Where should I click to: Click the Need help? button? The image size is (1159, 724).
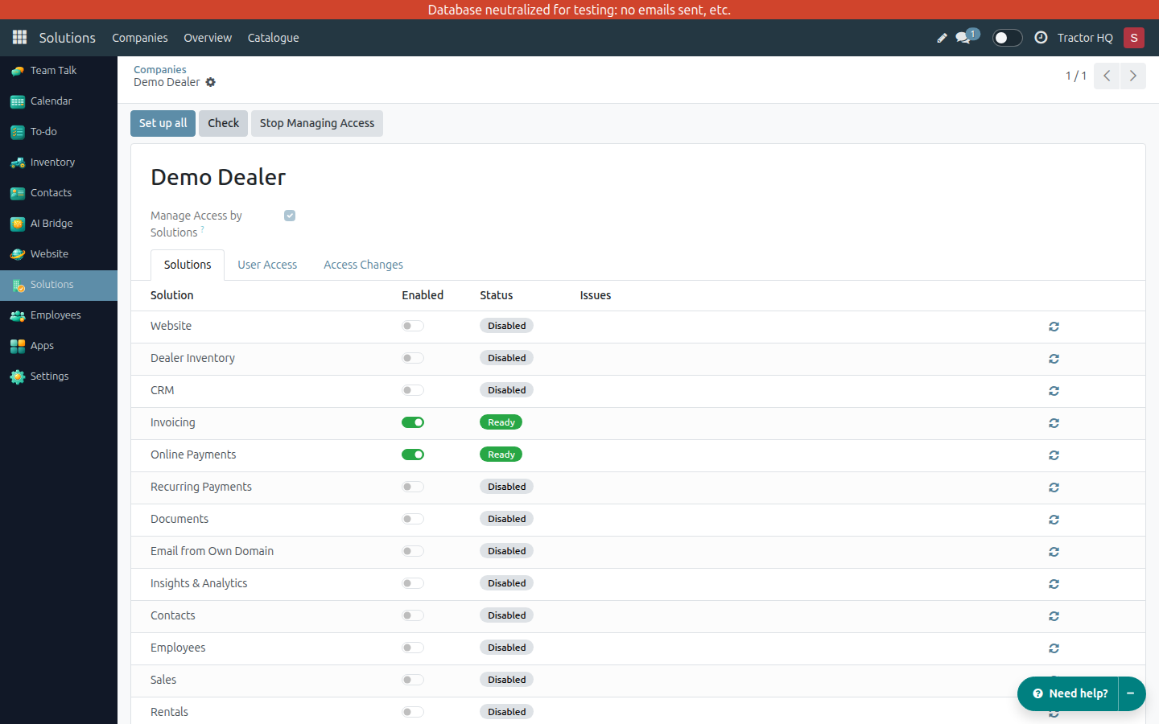pyautogui.click(x=1069, y=693)
